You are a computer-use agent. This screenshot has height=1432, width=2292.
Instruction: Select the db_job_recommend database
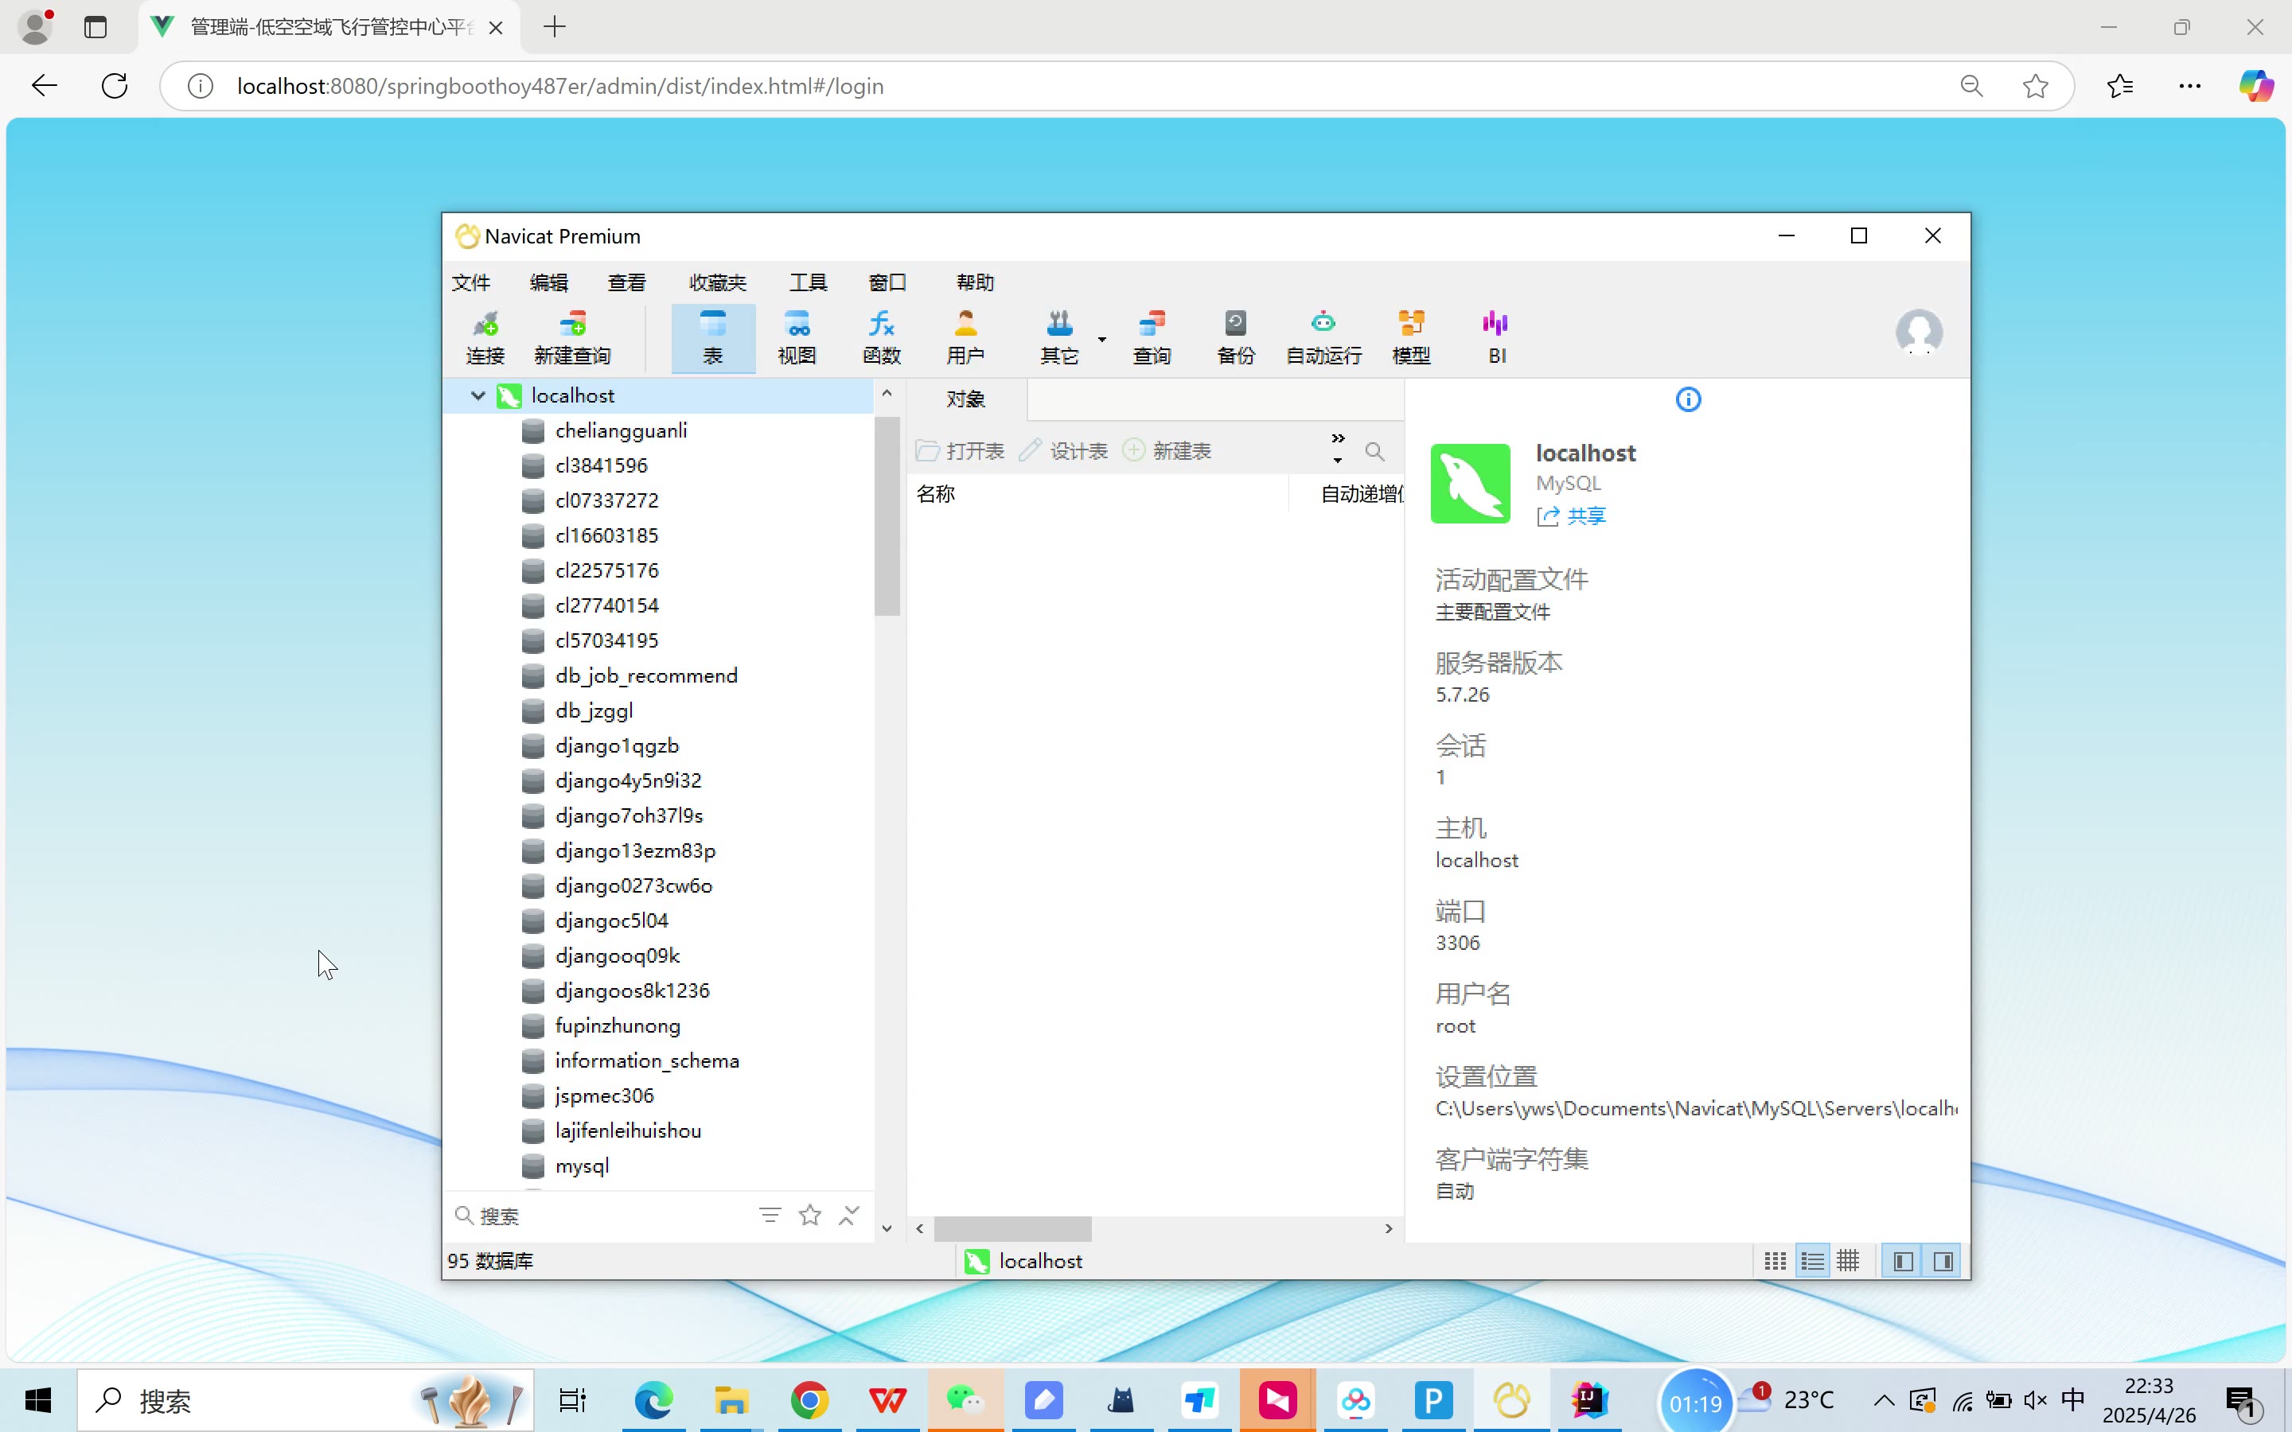point(646,676)
